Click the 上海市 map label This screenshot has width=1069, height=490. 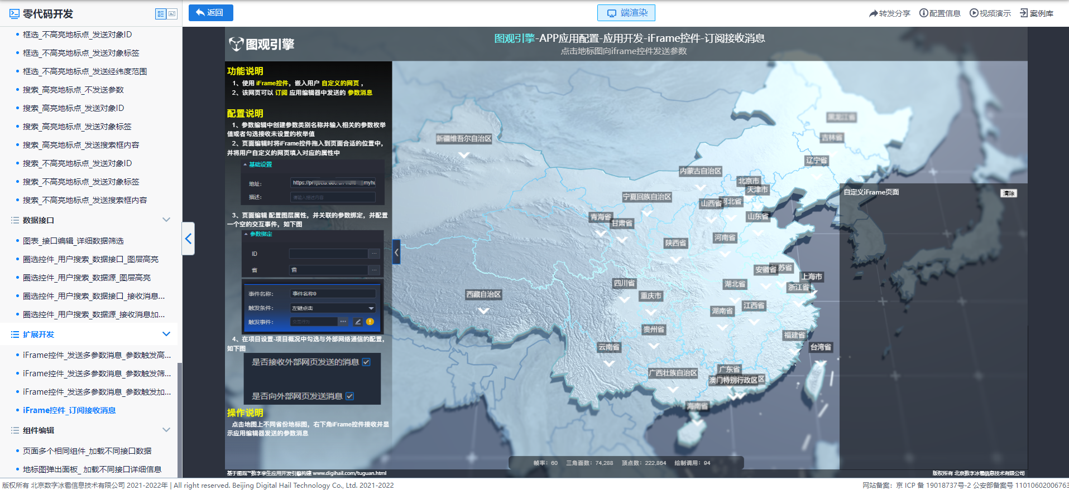(x=812, y=276)
